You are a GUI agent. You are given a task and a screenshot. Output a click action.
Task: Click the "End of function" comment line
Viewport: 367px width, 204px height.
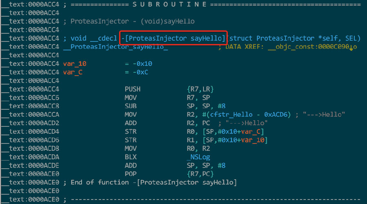click(x=154, y=182)
